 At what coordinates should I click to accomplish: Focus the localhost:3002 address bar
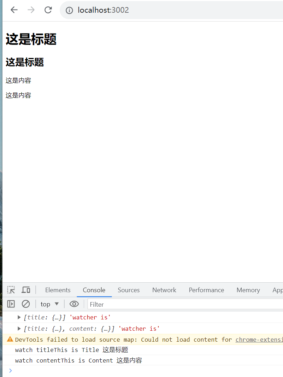tap(171, 10)
